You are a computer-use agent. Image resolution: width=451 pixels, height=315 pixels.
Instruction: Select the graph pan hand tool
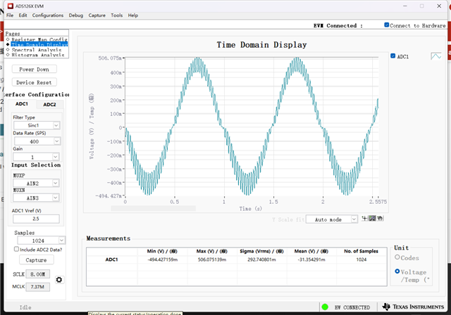coord(380,219)
